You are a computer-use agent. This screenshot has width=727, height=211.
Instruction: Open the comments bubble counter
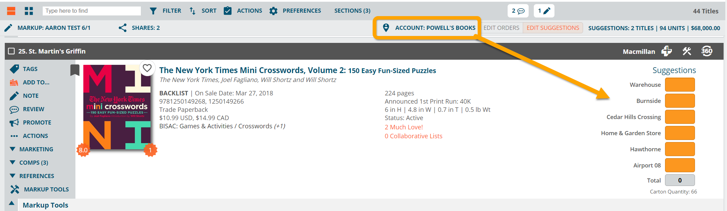click(x=518, y=11)
